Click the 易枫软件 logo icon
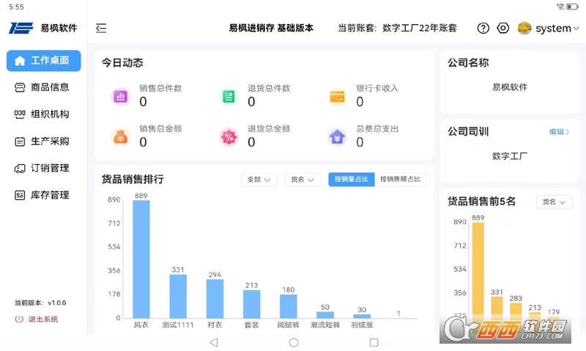Viewport: 586px width, 351px height. (21, 28)
